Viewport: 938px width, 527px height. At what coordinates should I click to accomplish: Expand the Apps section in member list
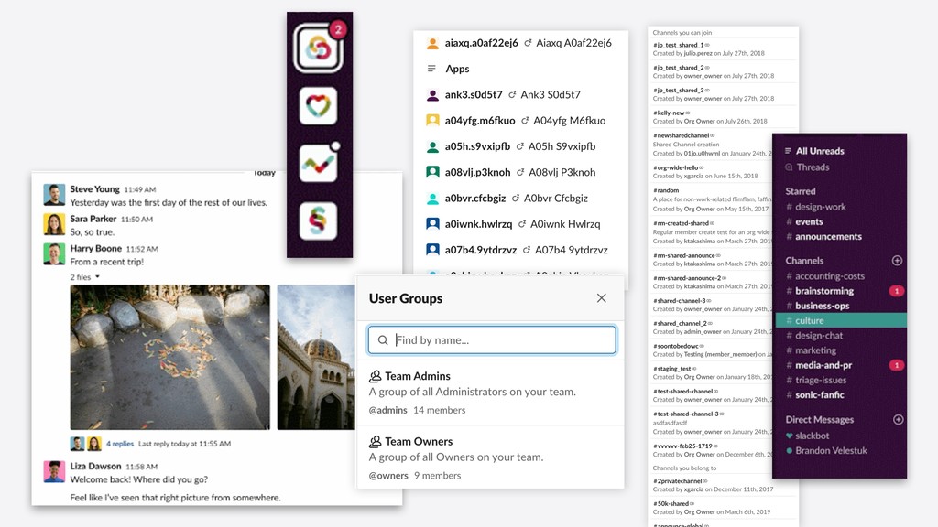point(457,69)
